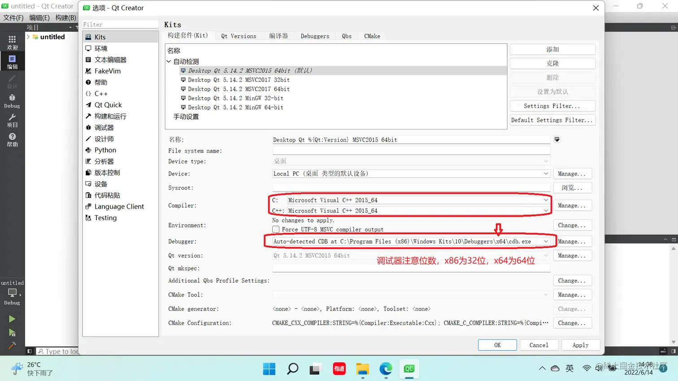
Task: Click the kit icon button beside name field
Action: pyautogui.click(x=557, y=140)
